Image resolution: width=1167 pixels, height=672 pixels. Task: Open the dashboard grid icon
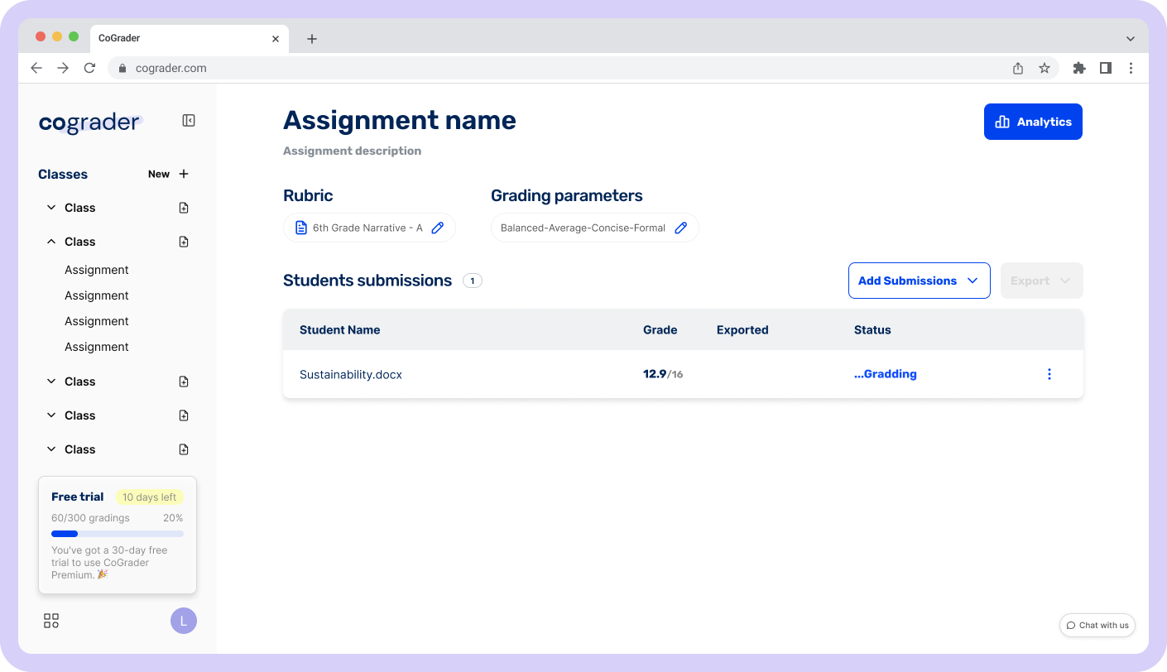click(51, 621)
